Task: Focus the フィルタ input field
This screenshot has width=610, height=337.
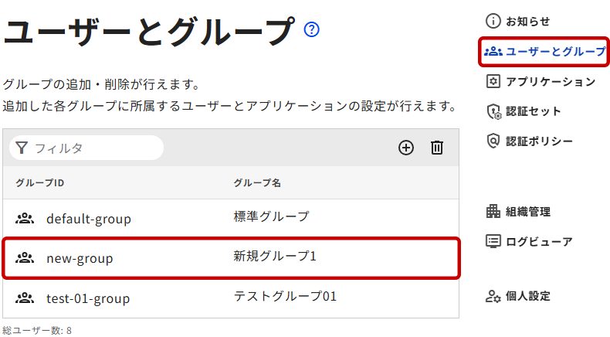Action: pyautogui.click(x=94, y=148)
